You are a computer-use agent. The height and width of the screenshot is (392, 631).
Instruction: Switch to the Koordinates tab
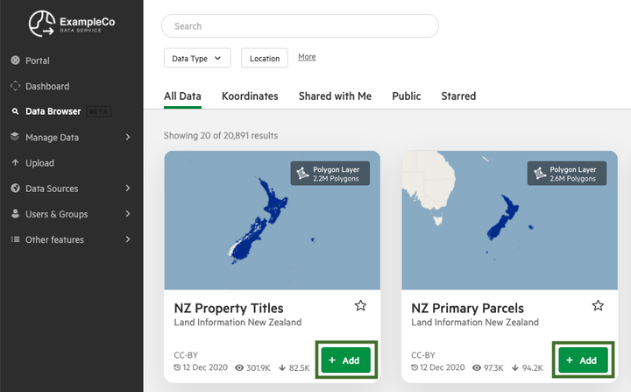coord(250,96)
